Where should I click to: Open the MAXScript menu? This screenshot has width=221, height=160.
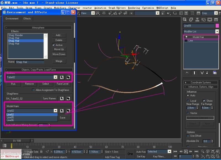162,8
